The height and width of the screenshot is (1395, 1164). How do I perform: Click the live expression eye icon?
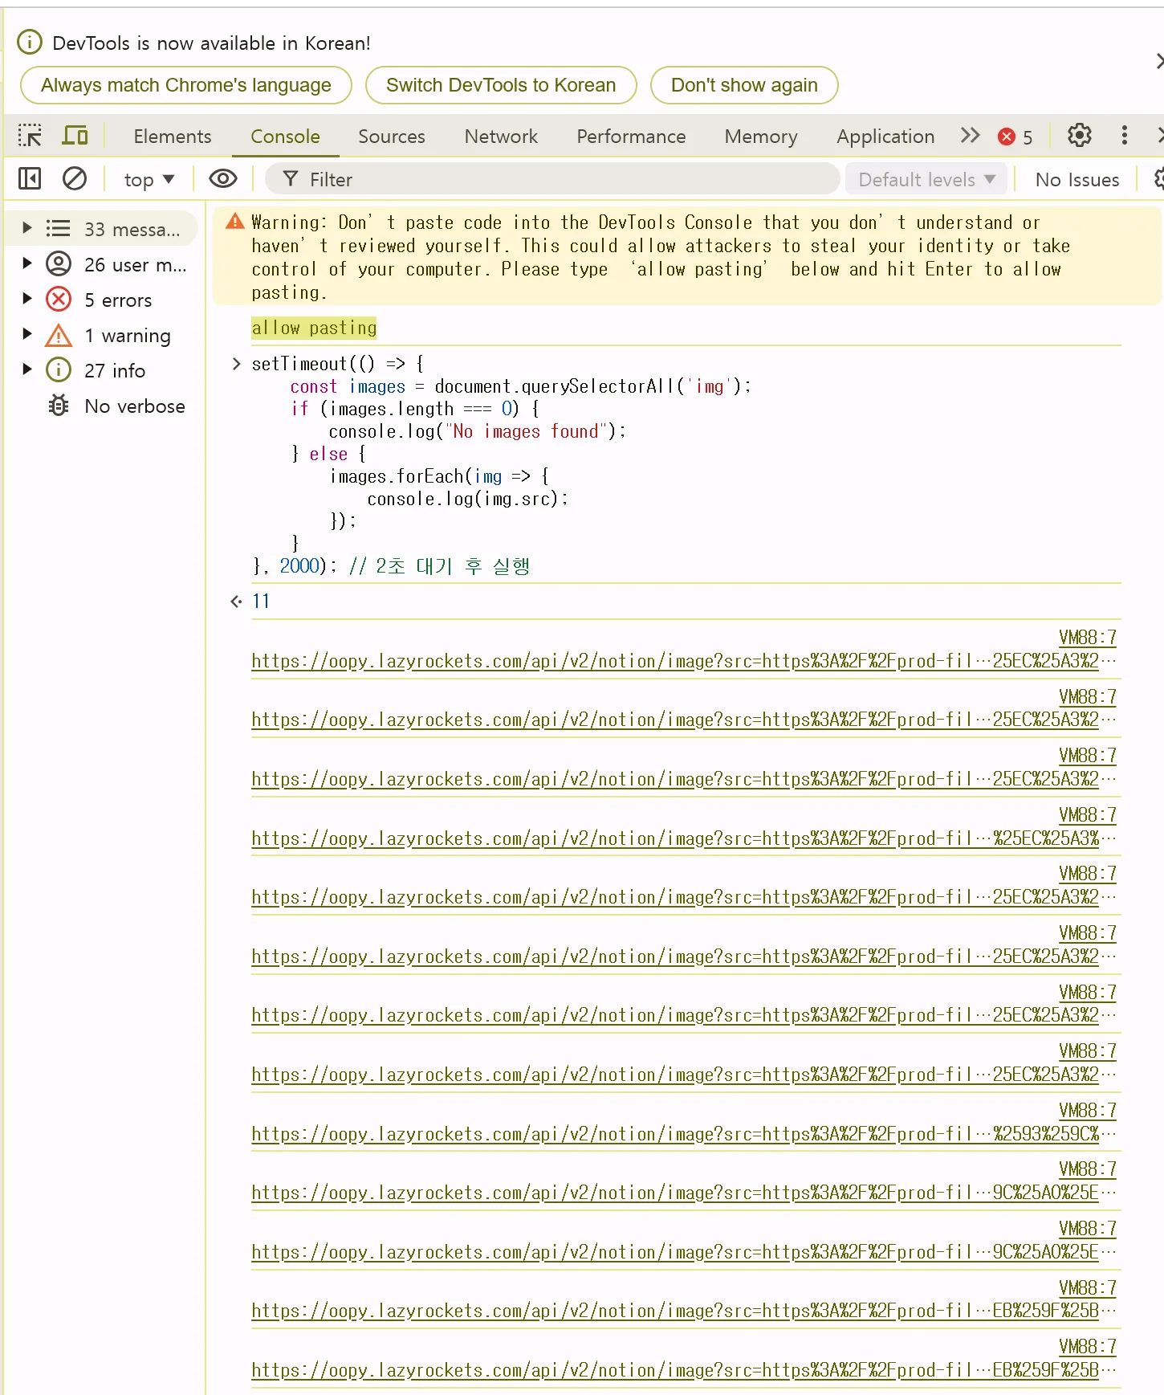(x=222, y=179)
